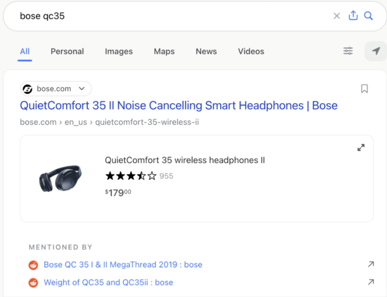Open the News tab

coord(206,51)
